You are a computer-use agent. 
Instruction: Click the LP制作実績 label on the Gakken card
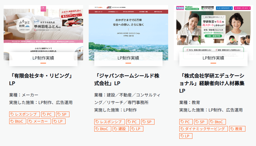[x=213, y=58]
